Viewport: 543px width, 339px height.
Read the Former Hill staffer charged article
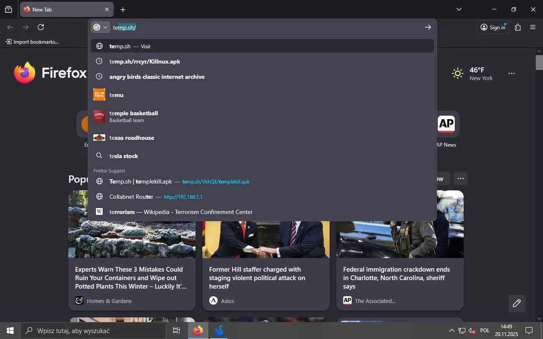click(x=257, y=278)
